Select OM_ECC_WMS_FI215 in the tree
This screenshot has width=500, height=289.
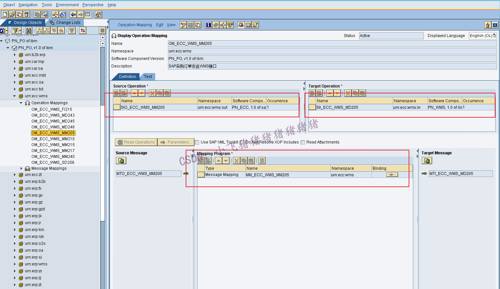[52, 109]
